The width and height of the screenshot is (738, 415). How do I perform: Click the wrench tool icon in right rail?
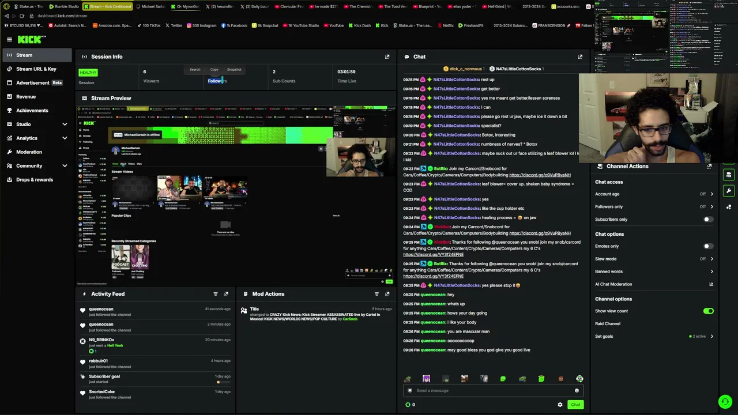point(729,191)
